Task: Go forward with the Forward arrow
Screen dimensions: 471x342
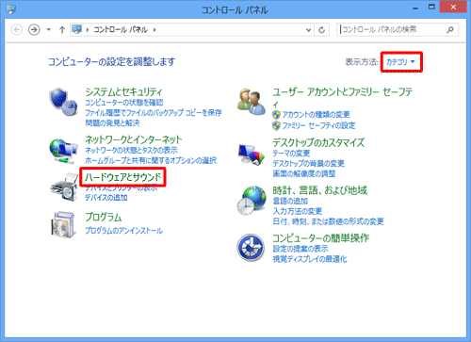Action: click(x=34, y=30)
